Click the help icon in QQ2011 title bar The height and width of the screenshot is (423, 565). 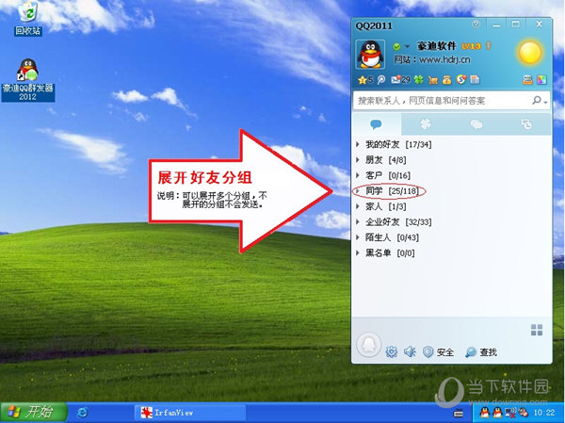point(476,24)
